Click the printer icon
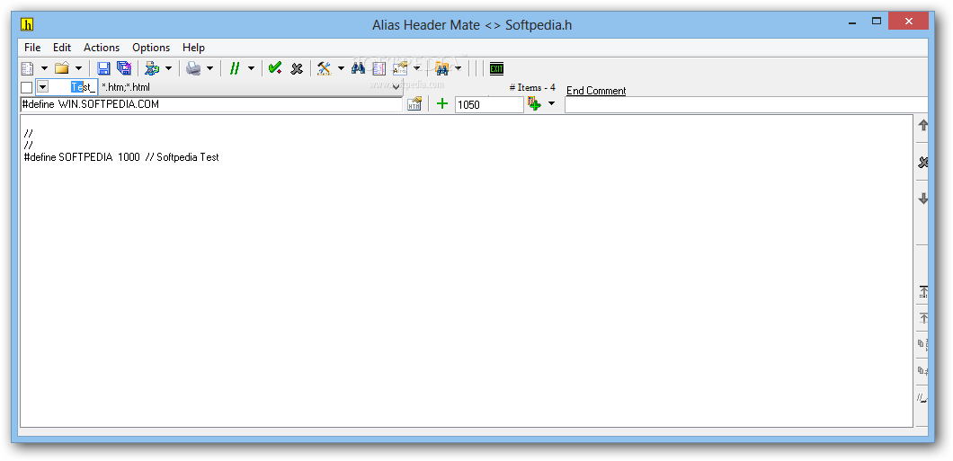Image resolution: width=953 pixels, height=461 pixels. [x=193, y=68]
